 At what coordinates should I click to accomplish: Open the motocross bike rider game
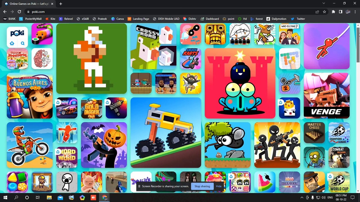30,145
